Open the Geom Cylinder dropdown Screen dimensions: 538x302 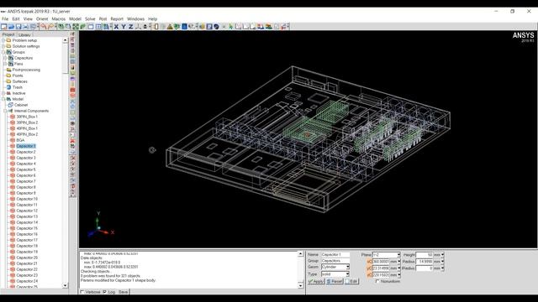[x=347, y=267]
